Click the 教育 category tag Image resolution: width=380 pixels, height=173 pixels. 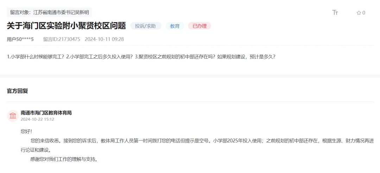coord(175,26)
